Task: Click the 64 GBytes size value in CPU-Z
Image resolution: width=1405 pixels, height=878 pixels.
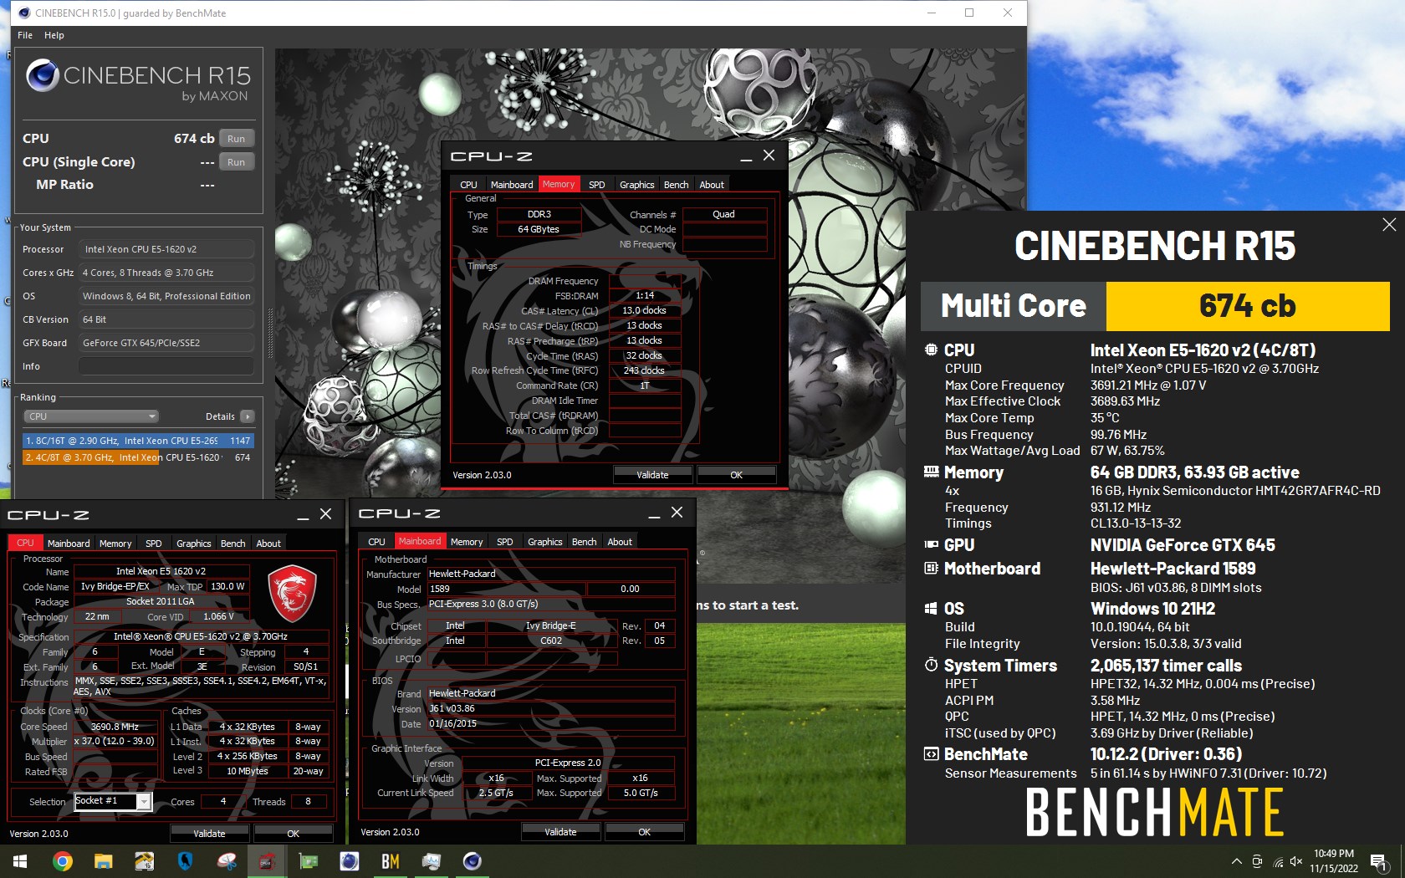Action: pyautogui.click(x=539, y=229)
